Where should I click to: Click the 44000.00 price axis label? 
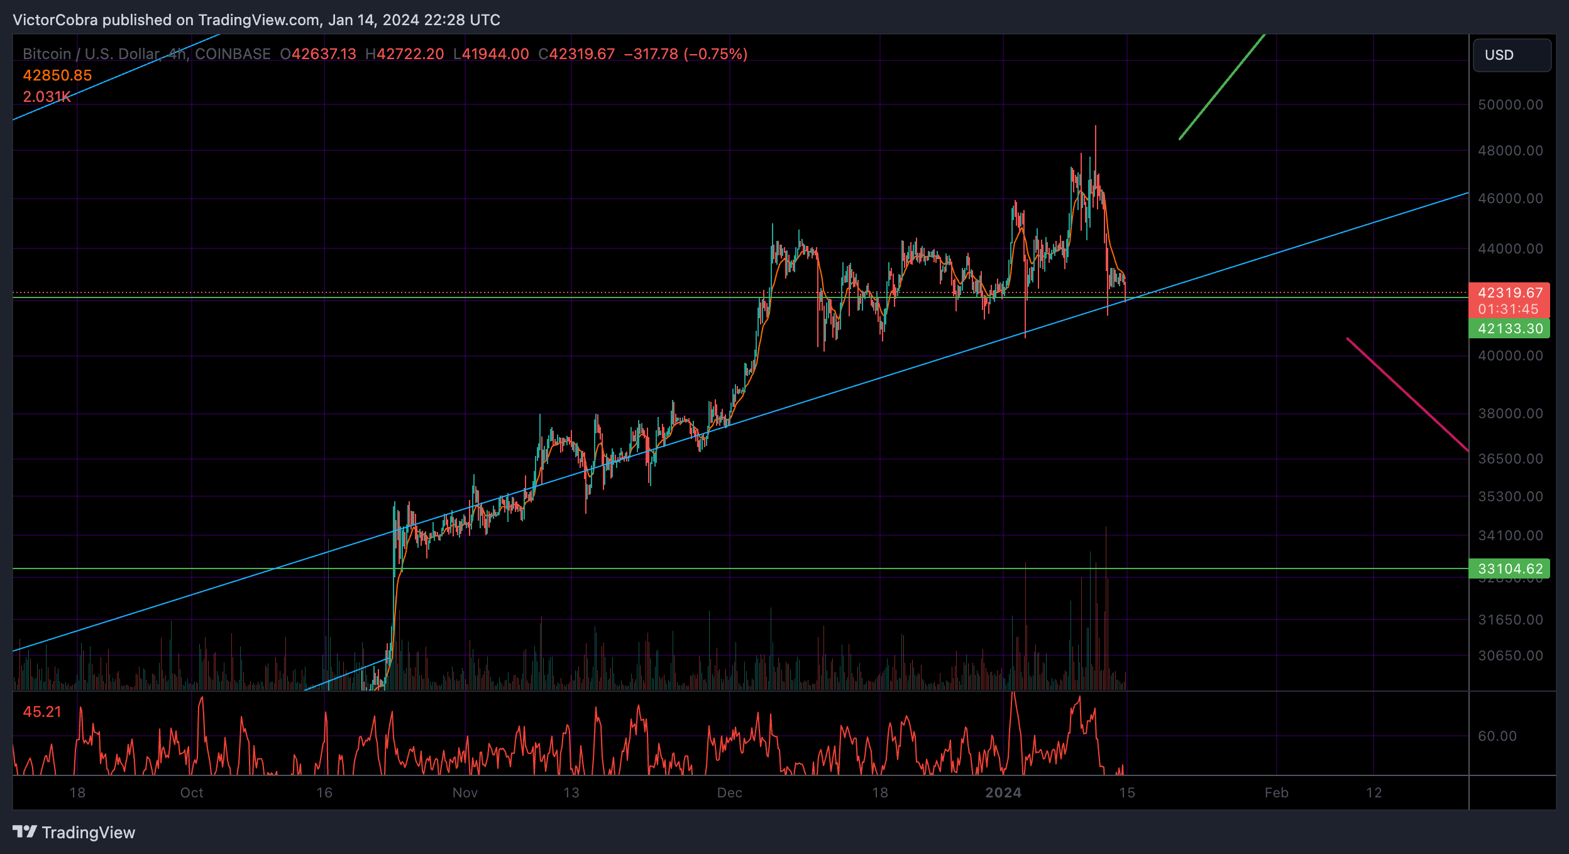1510,249
